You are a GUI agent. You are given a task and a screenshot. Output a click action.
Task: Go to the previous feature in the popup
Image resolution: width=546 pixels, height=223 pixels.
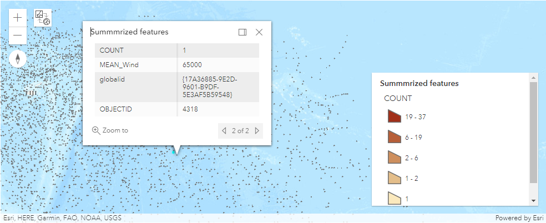point(224,131)
